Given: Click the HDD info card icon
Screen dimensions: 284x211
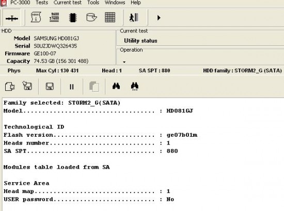Looking at the screenshot, I should [36, 18].
